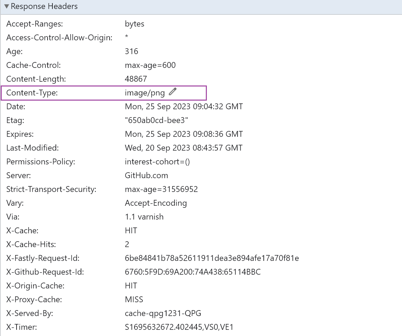402x336 pixels.
Task: Select the Strict-Transport-Security max-age value
Action: pyautogui.click(x=161, y=190)
